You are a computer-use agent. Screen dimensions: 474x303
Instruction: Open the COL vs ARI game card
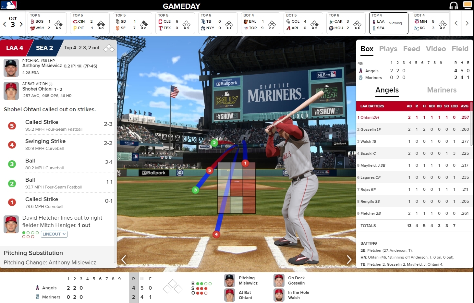tap(303, 23)
